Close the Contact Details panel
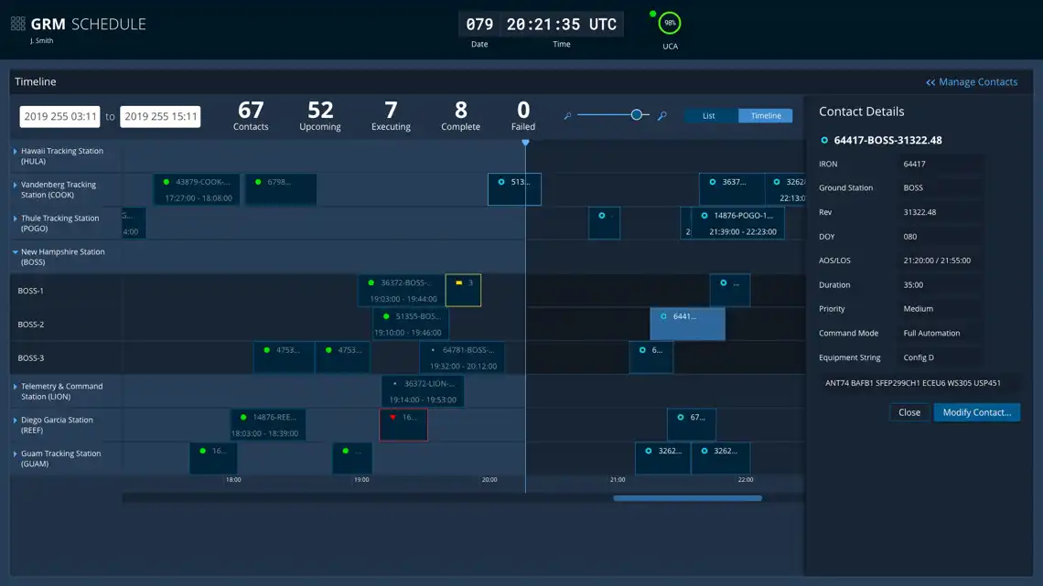The image size is (1043, 586). [909, 412]
